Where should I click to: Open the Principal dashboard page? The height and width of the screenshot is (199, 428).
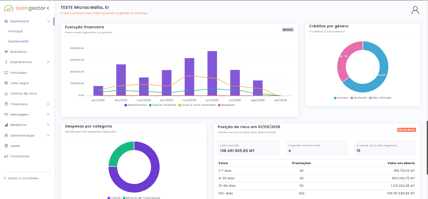point(15,31)
